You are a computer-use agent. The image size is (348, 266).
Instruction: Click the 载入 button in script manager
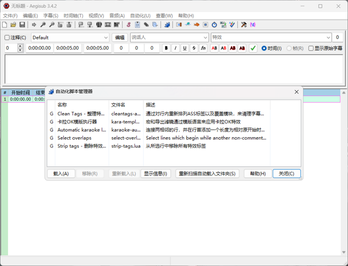(x=61, y=174)
